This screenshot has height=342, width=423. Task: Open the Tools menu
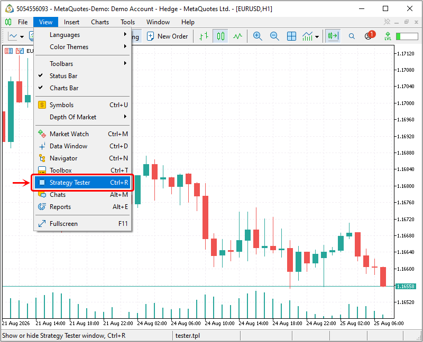coord(127,22)
